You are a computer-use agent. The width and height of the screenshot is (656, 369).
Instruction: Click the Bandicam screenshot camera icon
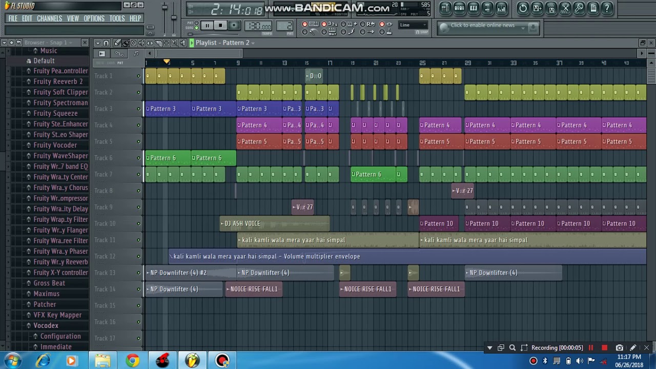(619, 348)
